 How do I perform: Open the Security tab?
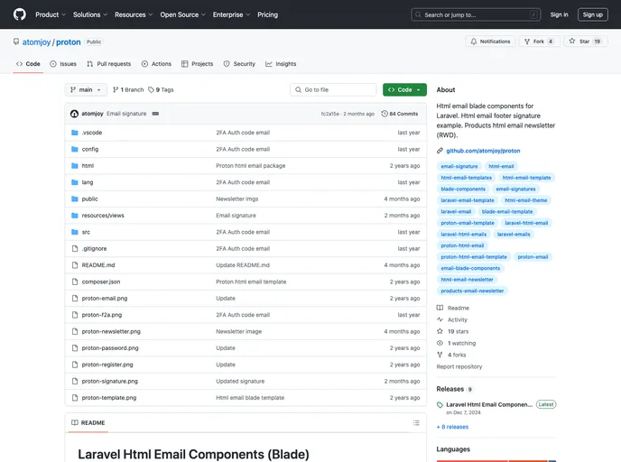point(239,64)
